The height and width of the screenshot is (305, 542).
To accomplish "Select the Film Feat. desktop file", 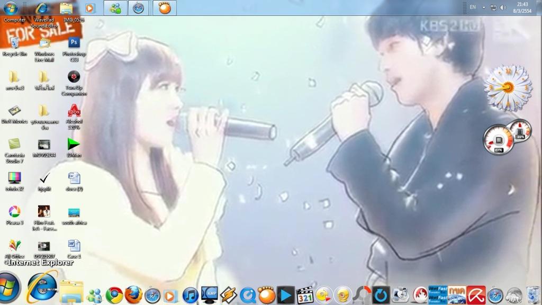I will click(x=44, y=218).
